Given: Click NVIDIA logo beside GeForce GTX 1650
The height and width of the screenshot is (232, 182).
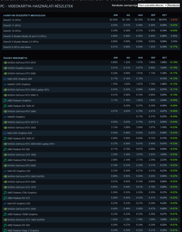Looking at the screenshot, I should pyautogui.click(x=5, y=155).
